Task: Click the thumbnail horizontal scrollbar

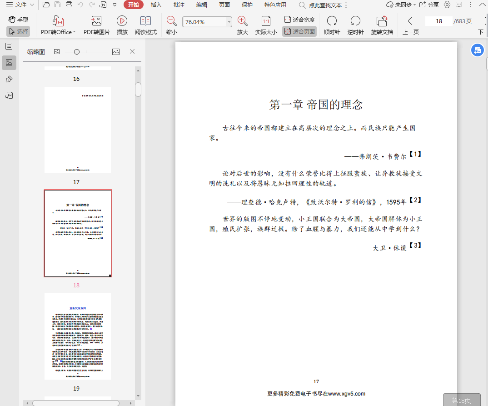Action: pos(76,403)
